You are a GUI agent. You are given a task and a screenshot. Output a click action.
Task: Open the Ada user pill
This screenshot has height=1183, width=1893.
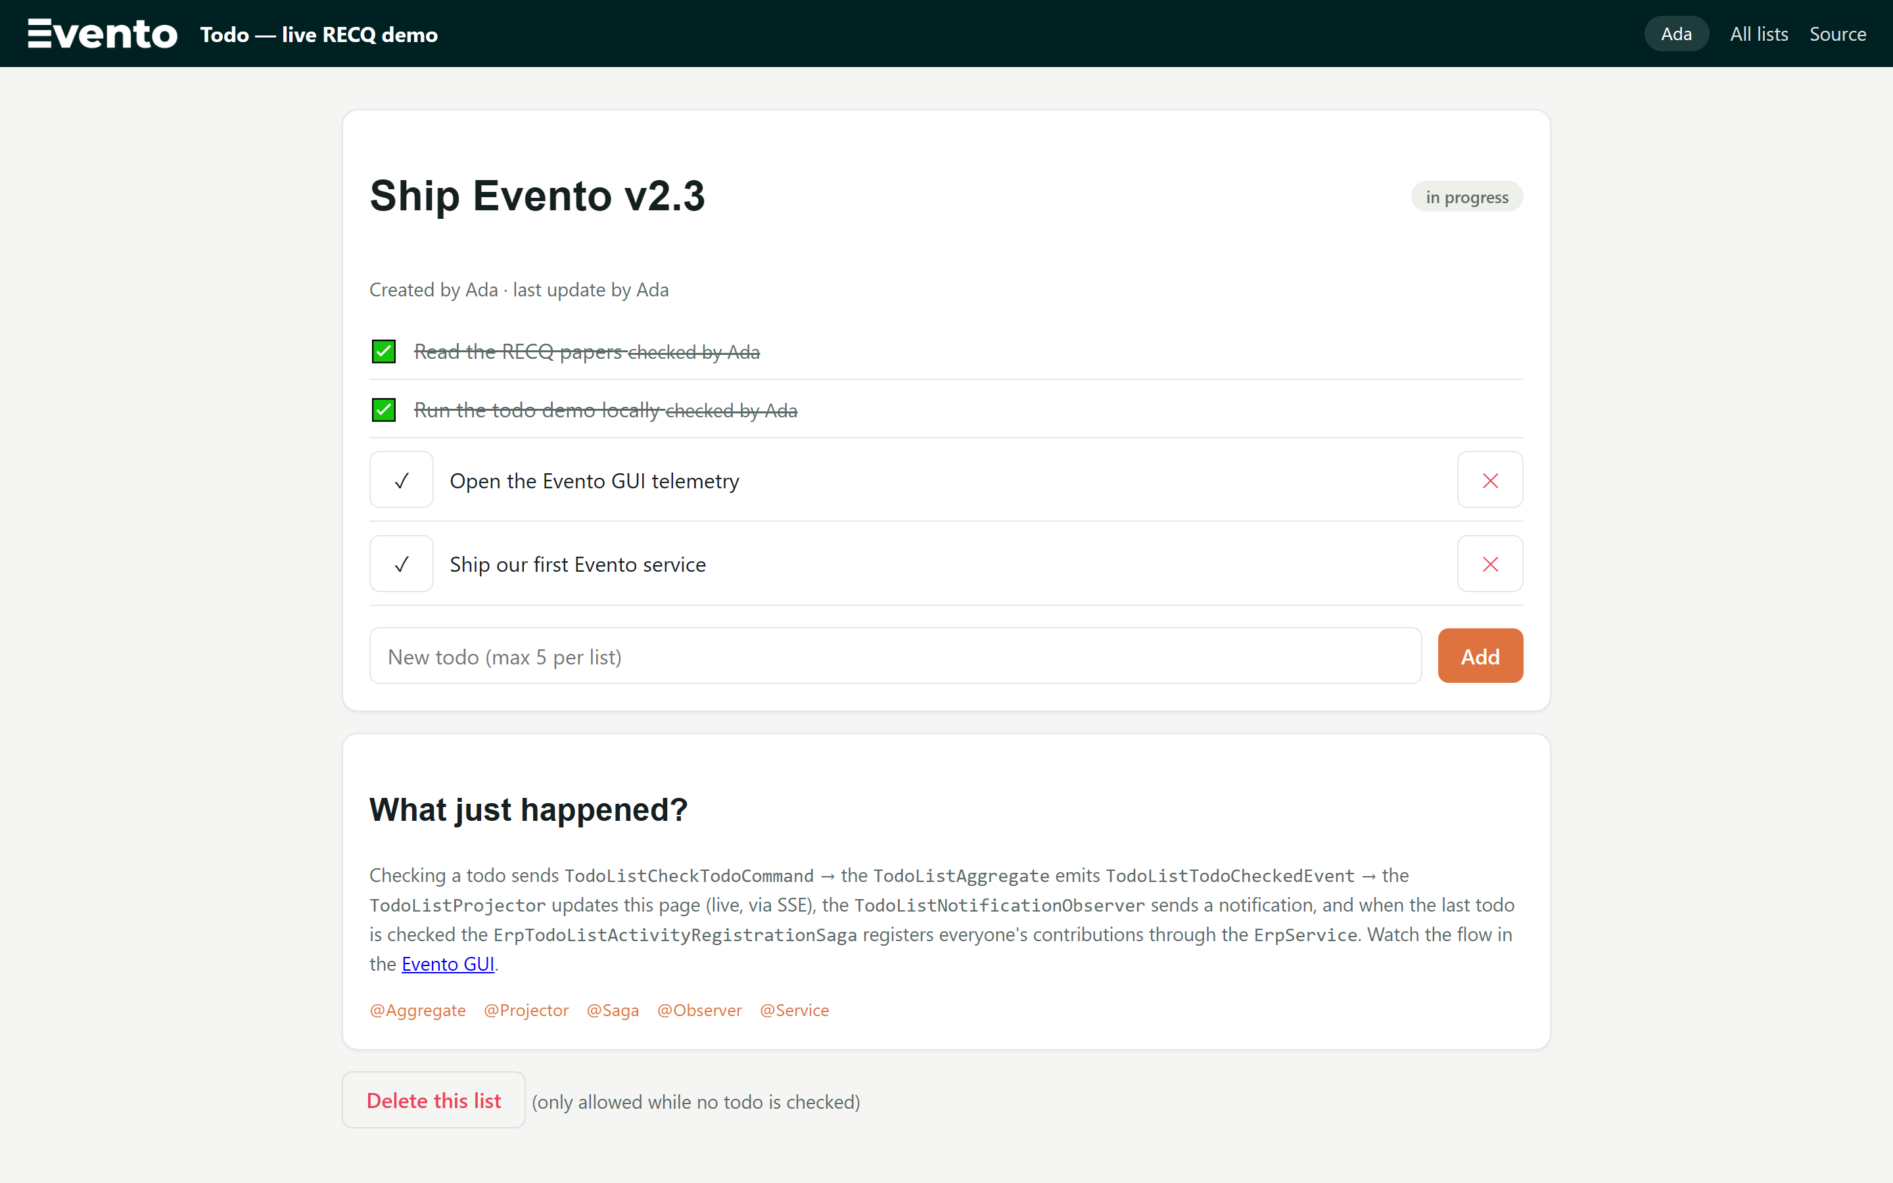1675,34
